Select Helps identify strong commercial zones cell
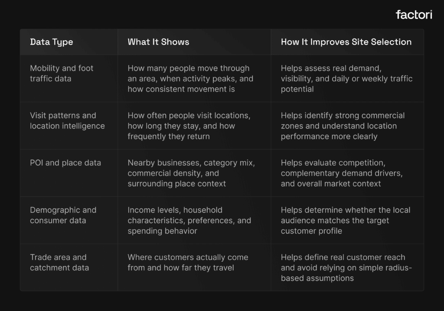This screenshot has height=311, width=444. (343, 126)
